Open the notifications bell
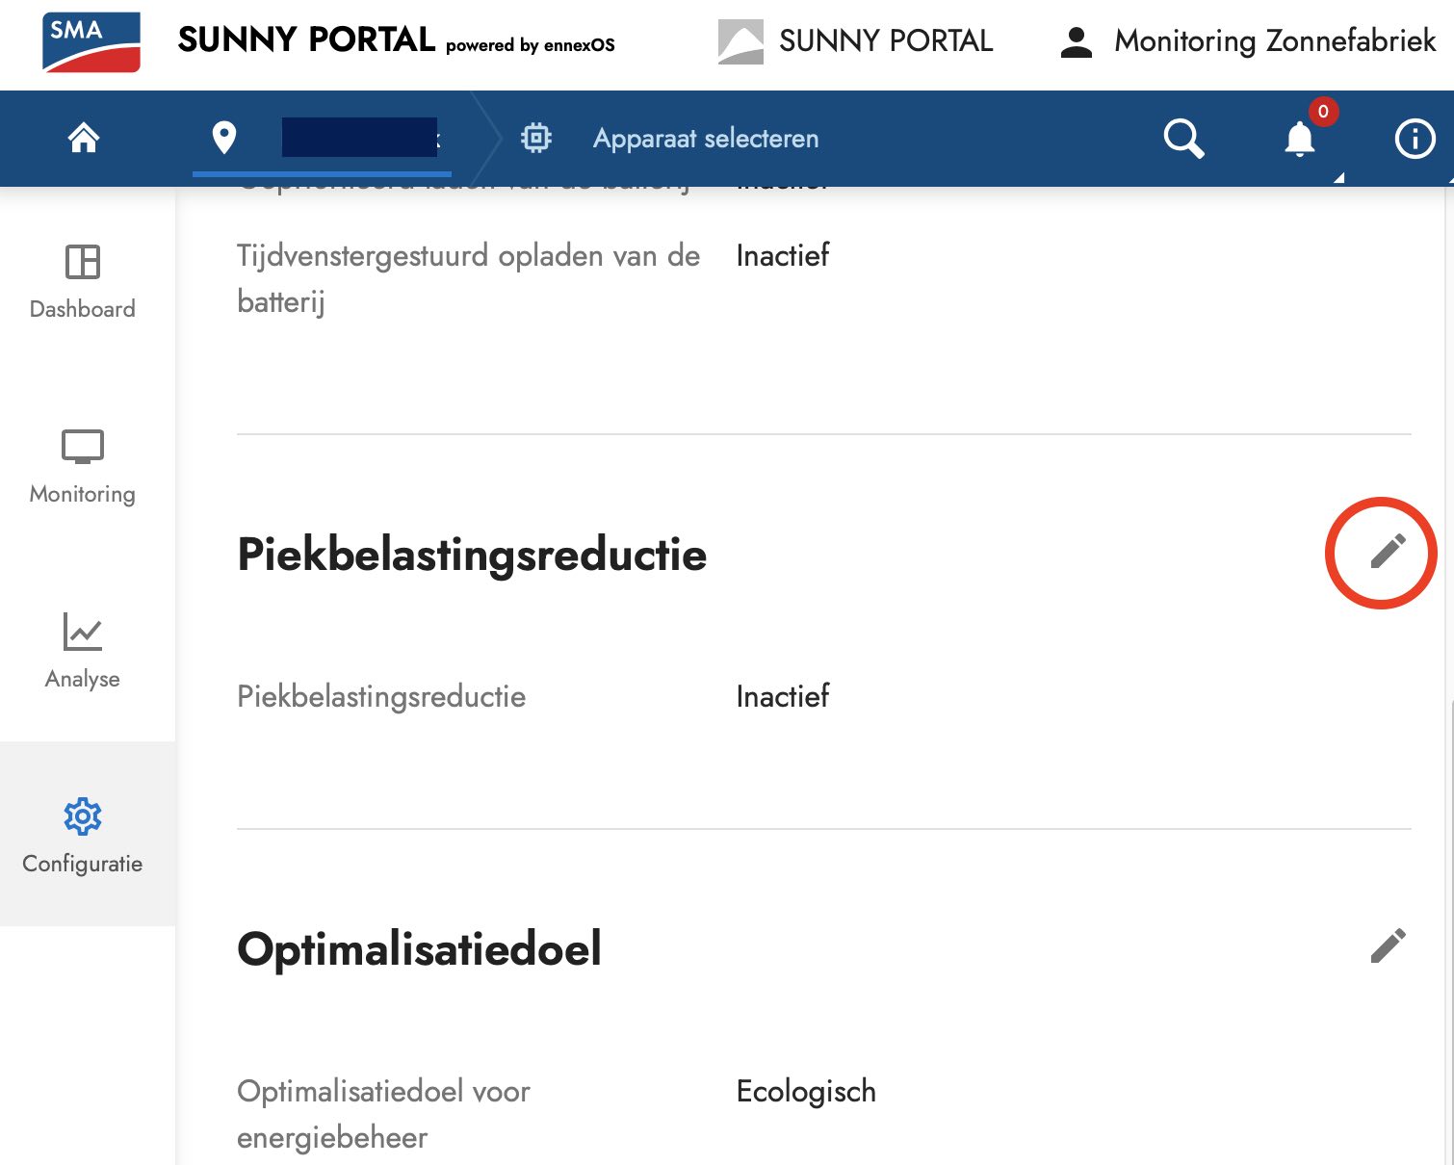This screenshot has height=1165, width=1454. 1298,140
